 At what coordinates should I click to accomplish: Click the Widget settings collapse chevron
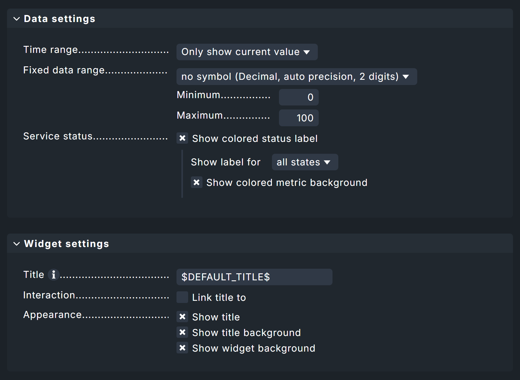click(17, 244)
